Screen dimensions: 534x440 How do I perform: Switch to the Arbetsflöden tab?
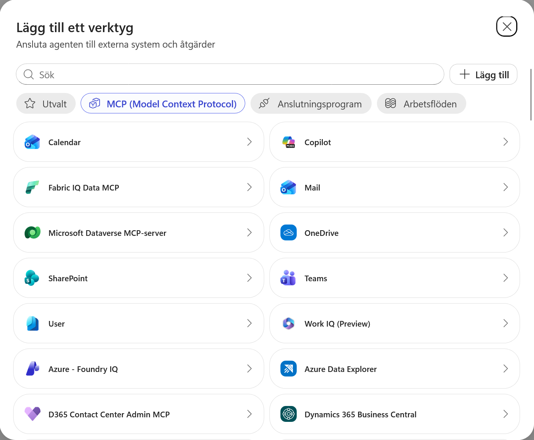pos(421,104)
